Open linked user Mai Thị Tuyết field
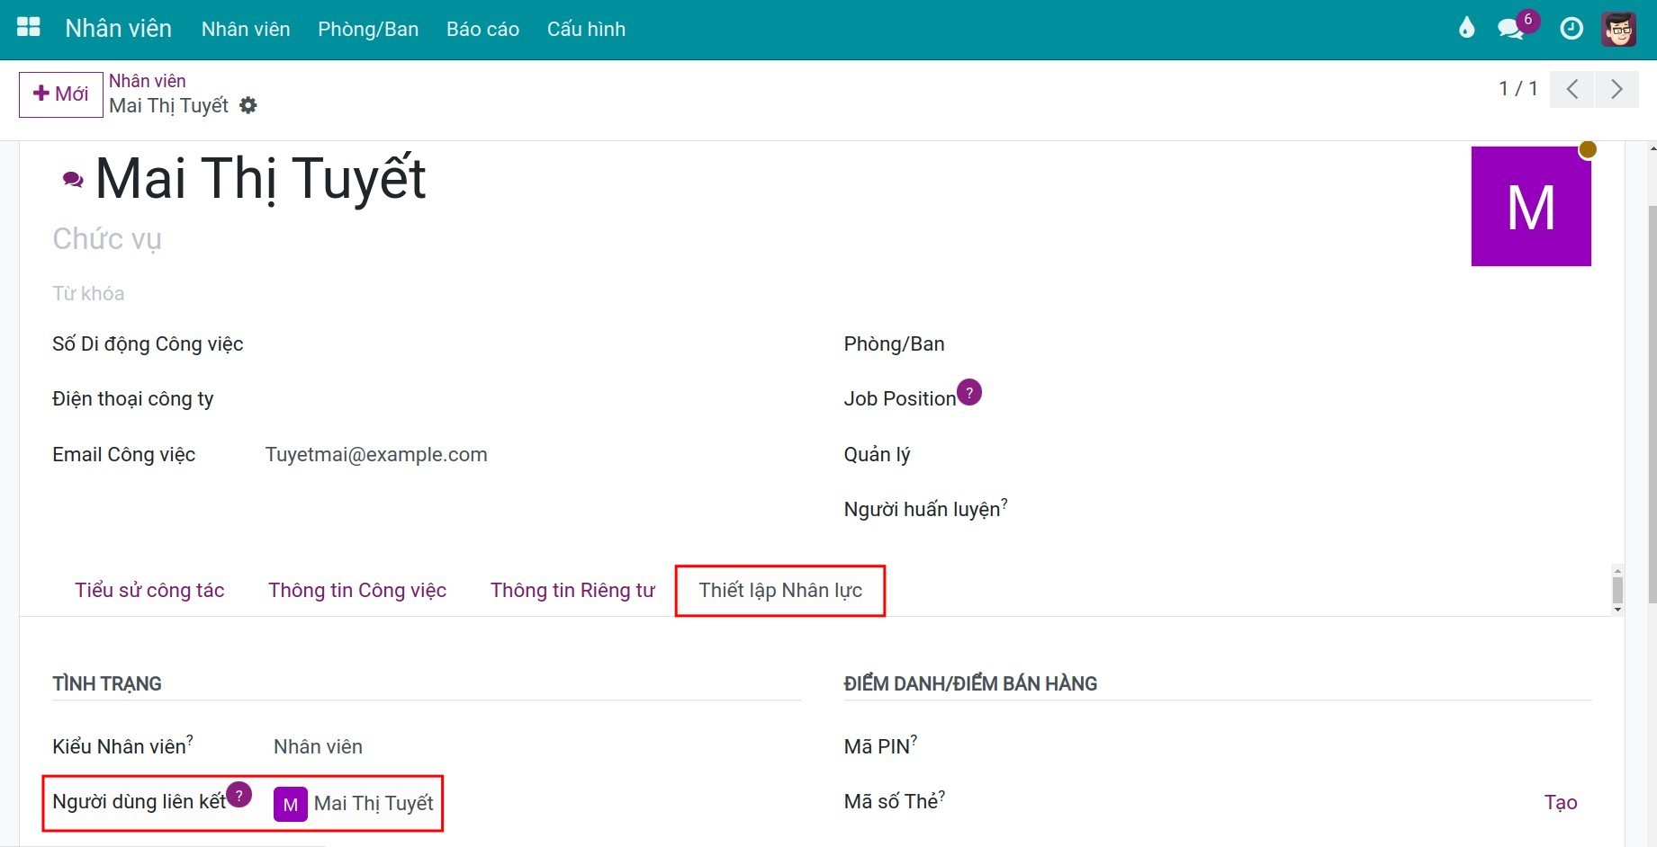The width and height of the screenshot is (1657, 847). (374, 803)
